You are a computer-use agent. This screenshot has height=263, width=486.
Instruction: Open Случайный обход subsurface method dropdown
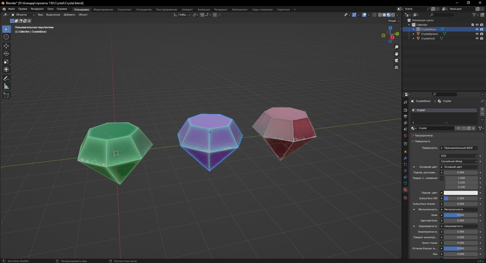point(459,161)
